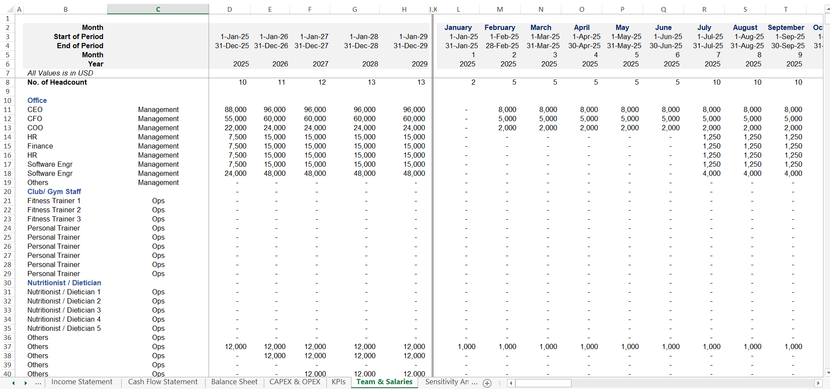Viewport: 830px width, 389px height.
Task: Click the headcount value 11 for 2026
Action: [281, 82]
